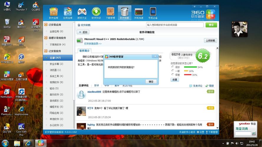Click green 搜索 search button

[211, 25]
